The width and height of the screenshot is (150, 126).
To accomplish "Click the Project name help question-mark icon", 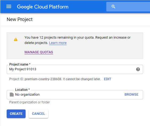I will pos(138,69).
